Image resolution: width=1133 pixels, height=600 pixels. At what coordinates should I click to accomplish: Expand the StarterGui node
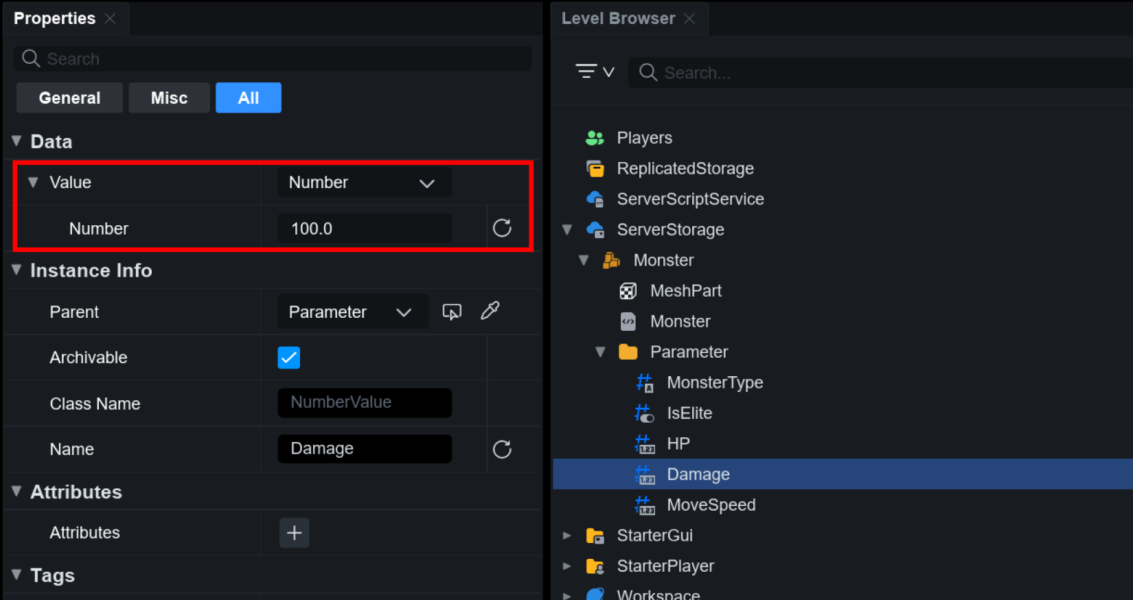tap(567, 535)
